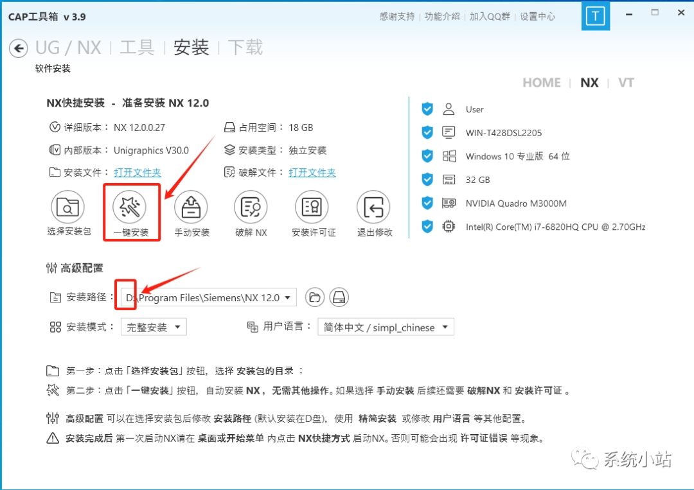Click the blue T logo tile
The image size is (694, 490).
(x=595, y=16)
